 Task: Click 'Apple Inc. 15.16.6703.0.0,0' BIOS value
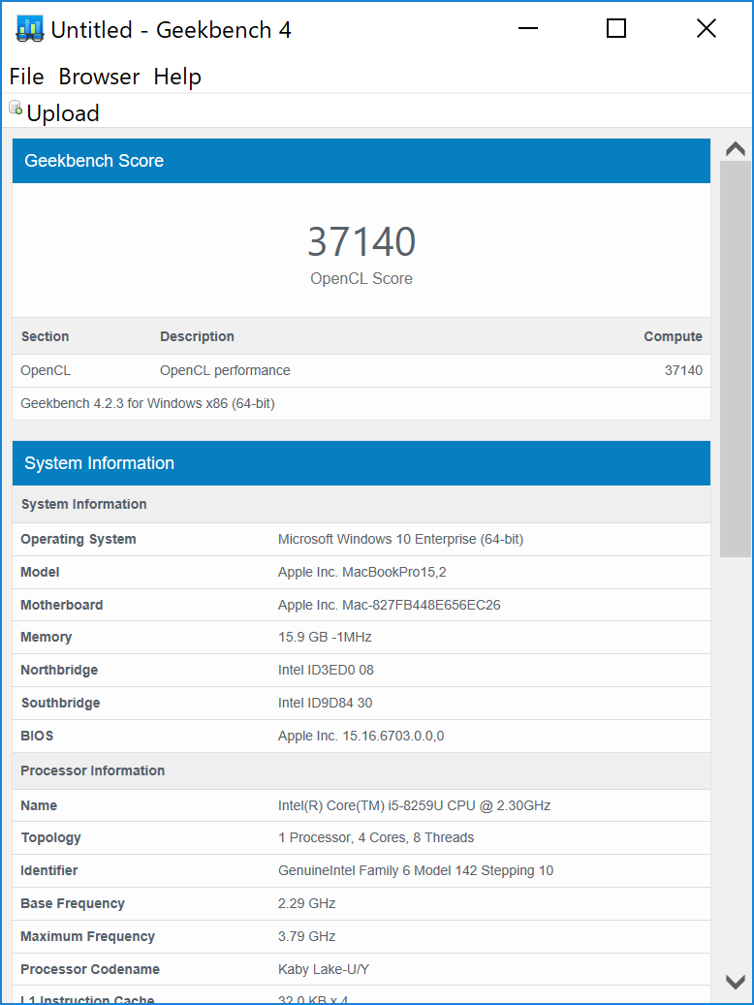tap(361, 736)
